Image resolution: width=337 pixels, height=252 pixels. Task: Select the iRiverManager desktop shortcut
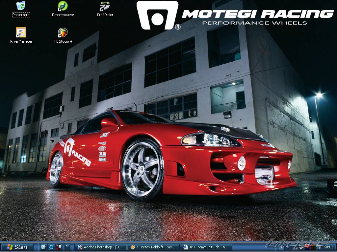click(21, 35)
